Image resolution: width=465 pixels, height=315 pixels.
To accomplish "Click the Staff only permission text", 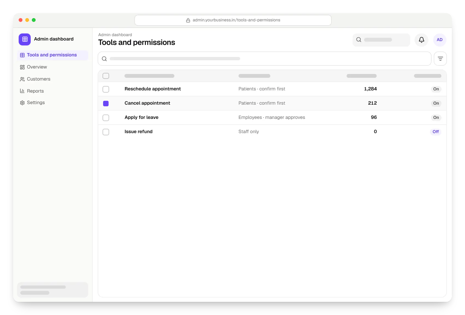I will click(249, 131).
